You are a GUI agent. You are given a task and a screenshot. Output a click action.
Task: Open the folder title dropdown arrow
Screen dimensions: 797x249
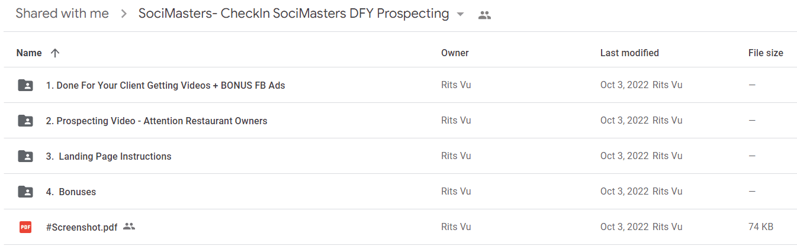coord(460,15)
